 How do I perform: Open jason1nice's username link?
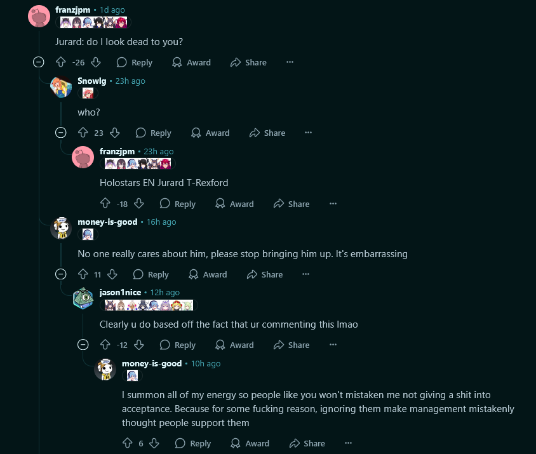click(120, 292)
